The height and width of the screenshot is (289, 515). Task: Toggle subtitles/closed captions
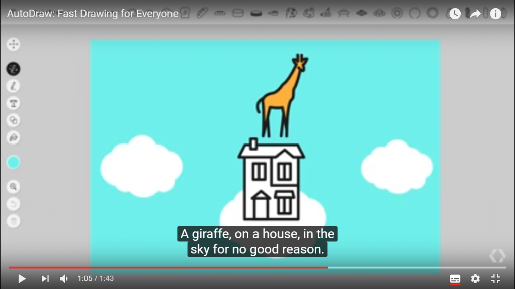coord(455,279)
